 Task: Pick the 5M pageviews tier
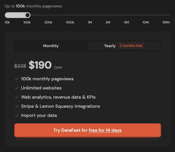click(x=126, y=22)
